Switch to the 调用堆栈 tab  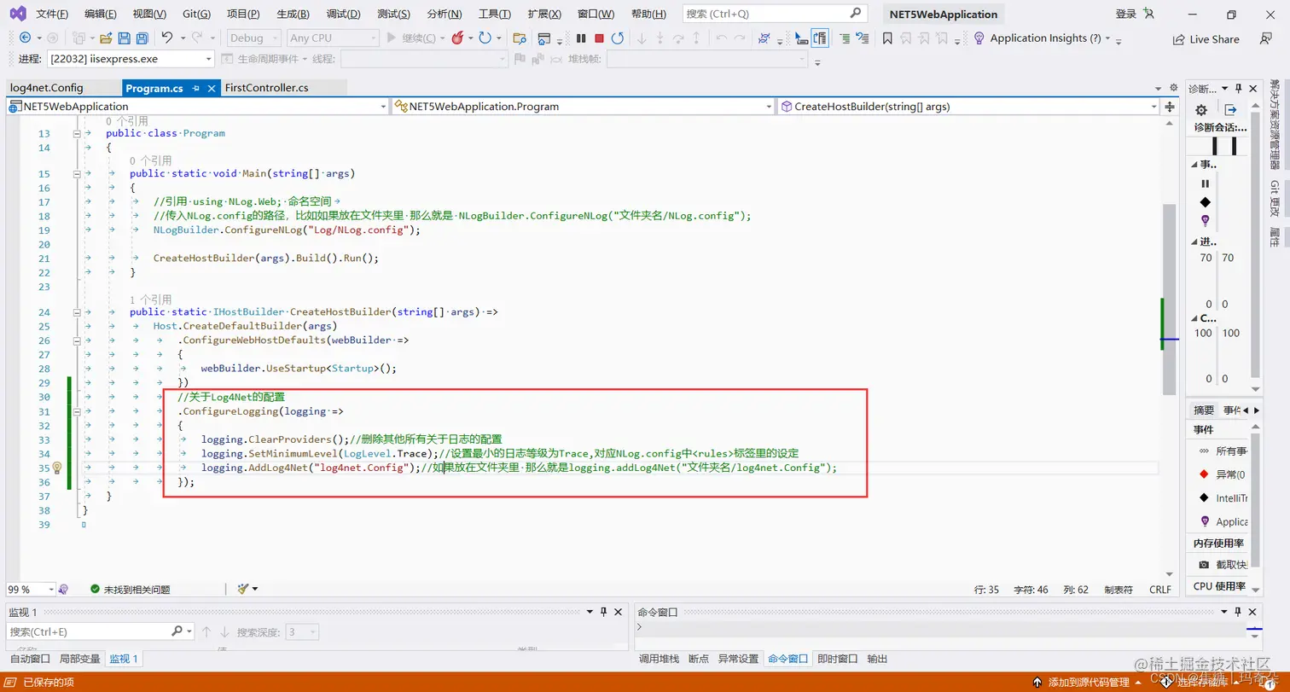pyautogui.click(x=660, y=659)
